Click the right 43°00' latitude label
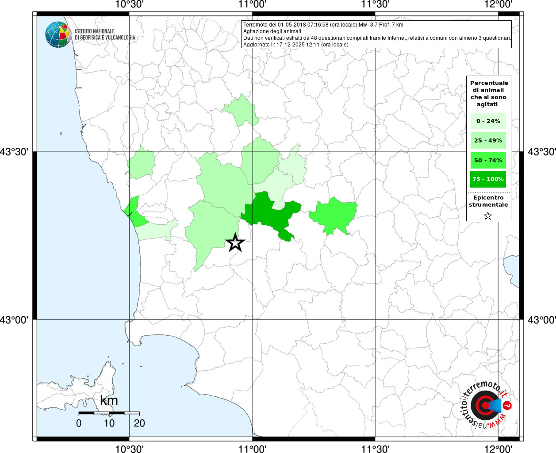The width and height of the screenshot is (556, 453). 542,319
